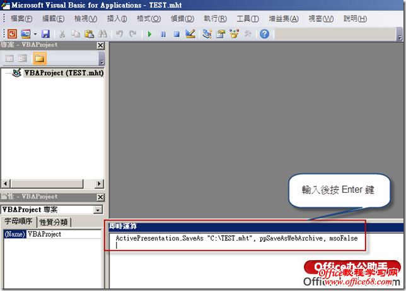This screenshot has height=291, width=406.
Task: Switch to PowerPoint via View Microsoft PowerPoint icon
Action: (12, 34)
